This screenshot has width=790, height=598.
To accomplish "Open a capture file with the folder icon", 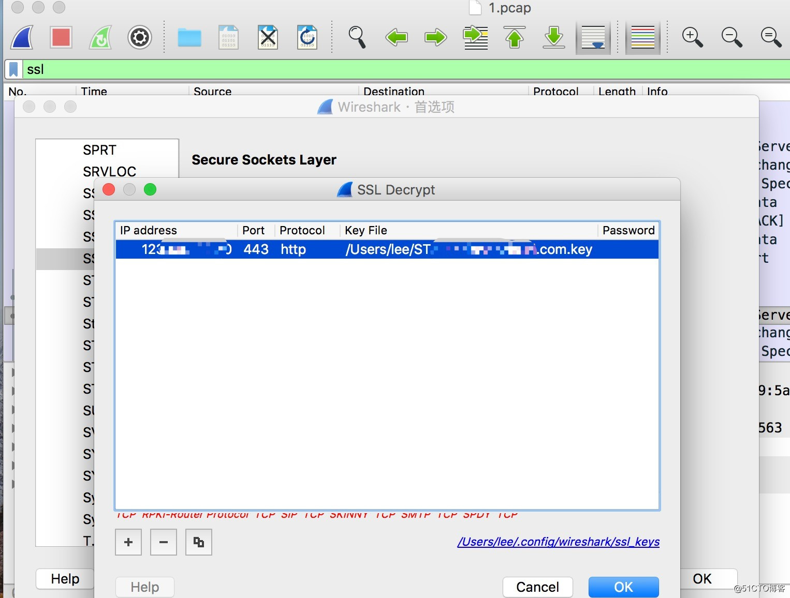I will point(189,38).
